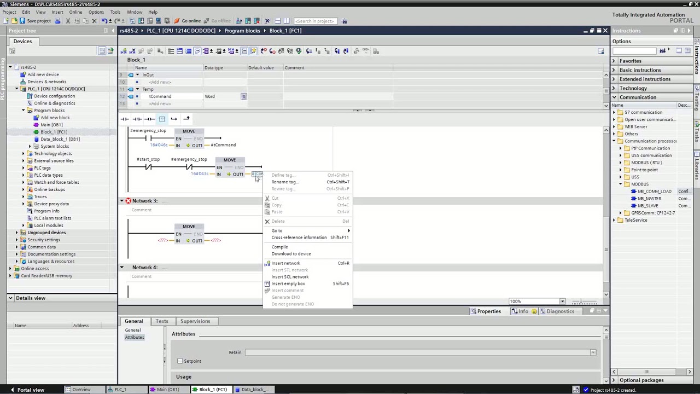This screenshot has width=700, height=394.
Task: Click the task card project status icon in the status bar
Action: pos(576,390)
